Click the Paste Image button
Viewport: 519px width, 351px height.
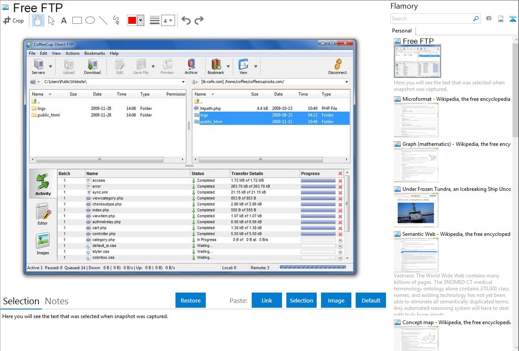(336, 300)
